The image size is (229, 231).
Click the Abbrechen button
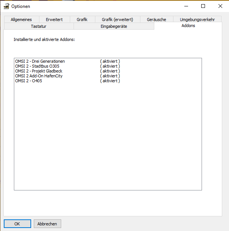tap(47, 223)
